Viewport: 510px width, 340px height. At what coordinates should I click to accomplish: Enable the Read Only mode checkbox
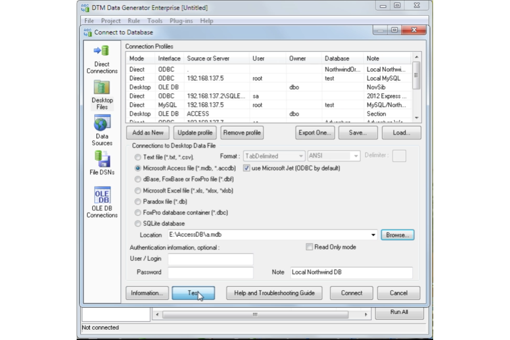coord(309,247)
